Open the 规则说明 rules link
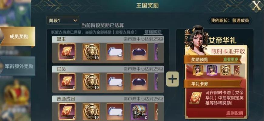This screenshot has height=121, width=264. 235,113
